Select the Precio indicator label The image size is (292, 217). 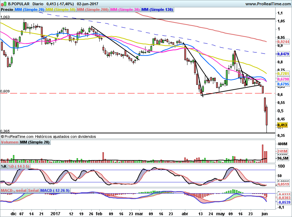pyautogui.click(x=7, y=10)
